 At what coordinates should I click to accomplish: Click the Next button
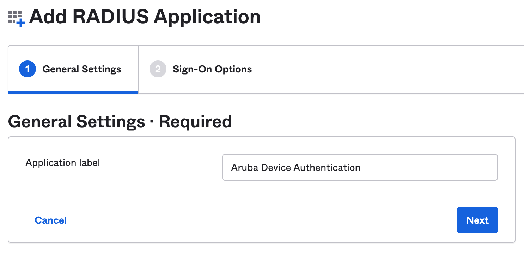(x=477, y=220)
